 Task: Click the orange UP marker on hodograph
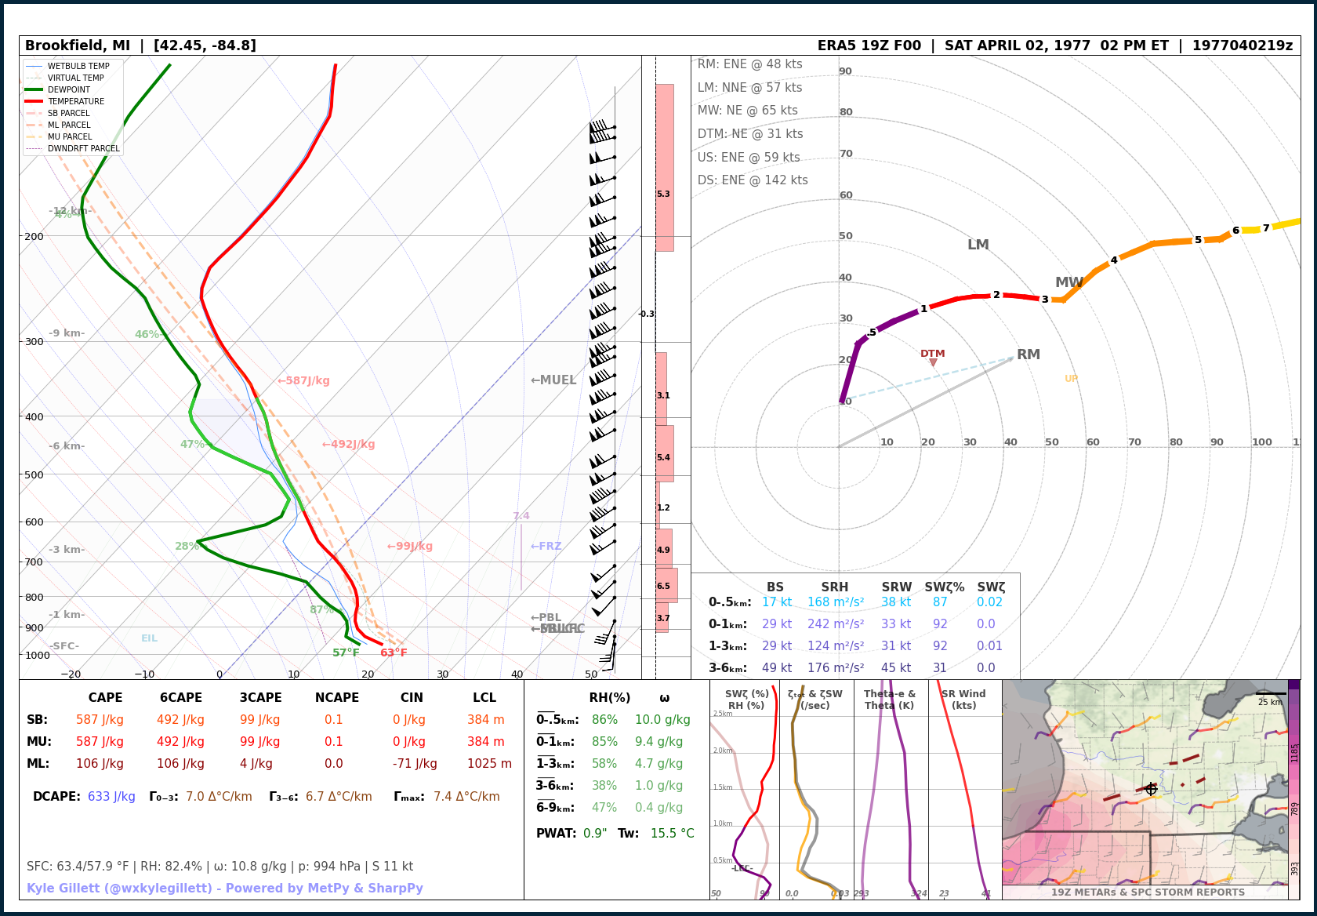click(1071, 379)
